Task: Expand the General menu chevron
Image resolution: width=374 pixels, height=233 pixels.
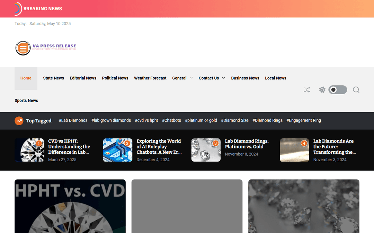Action: [x=191, y=78]
